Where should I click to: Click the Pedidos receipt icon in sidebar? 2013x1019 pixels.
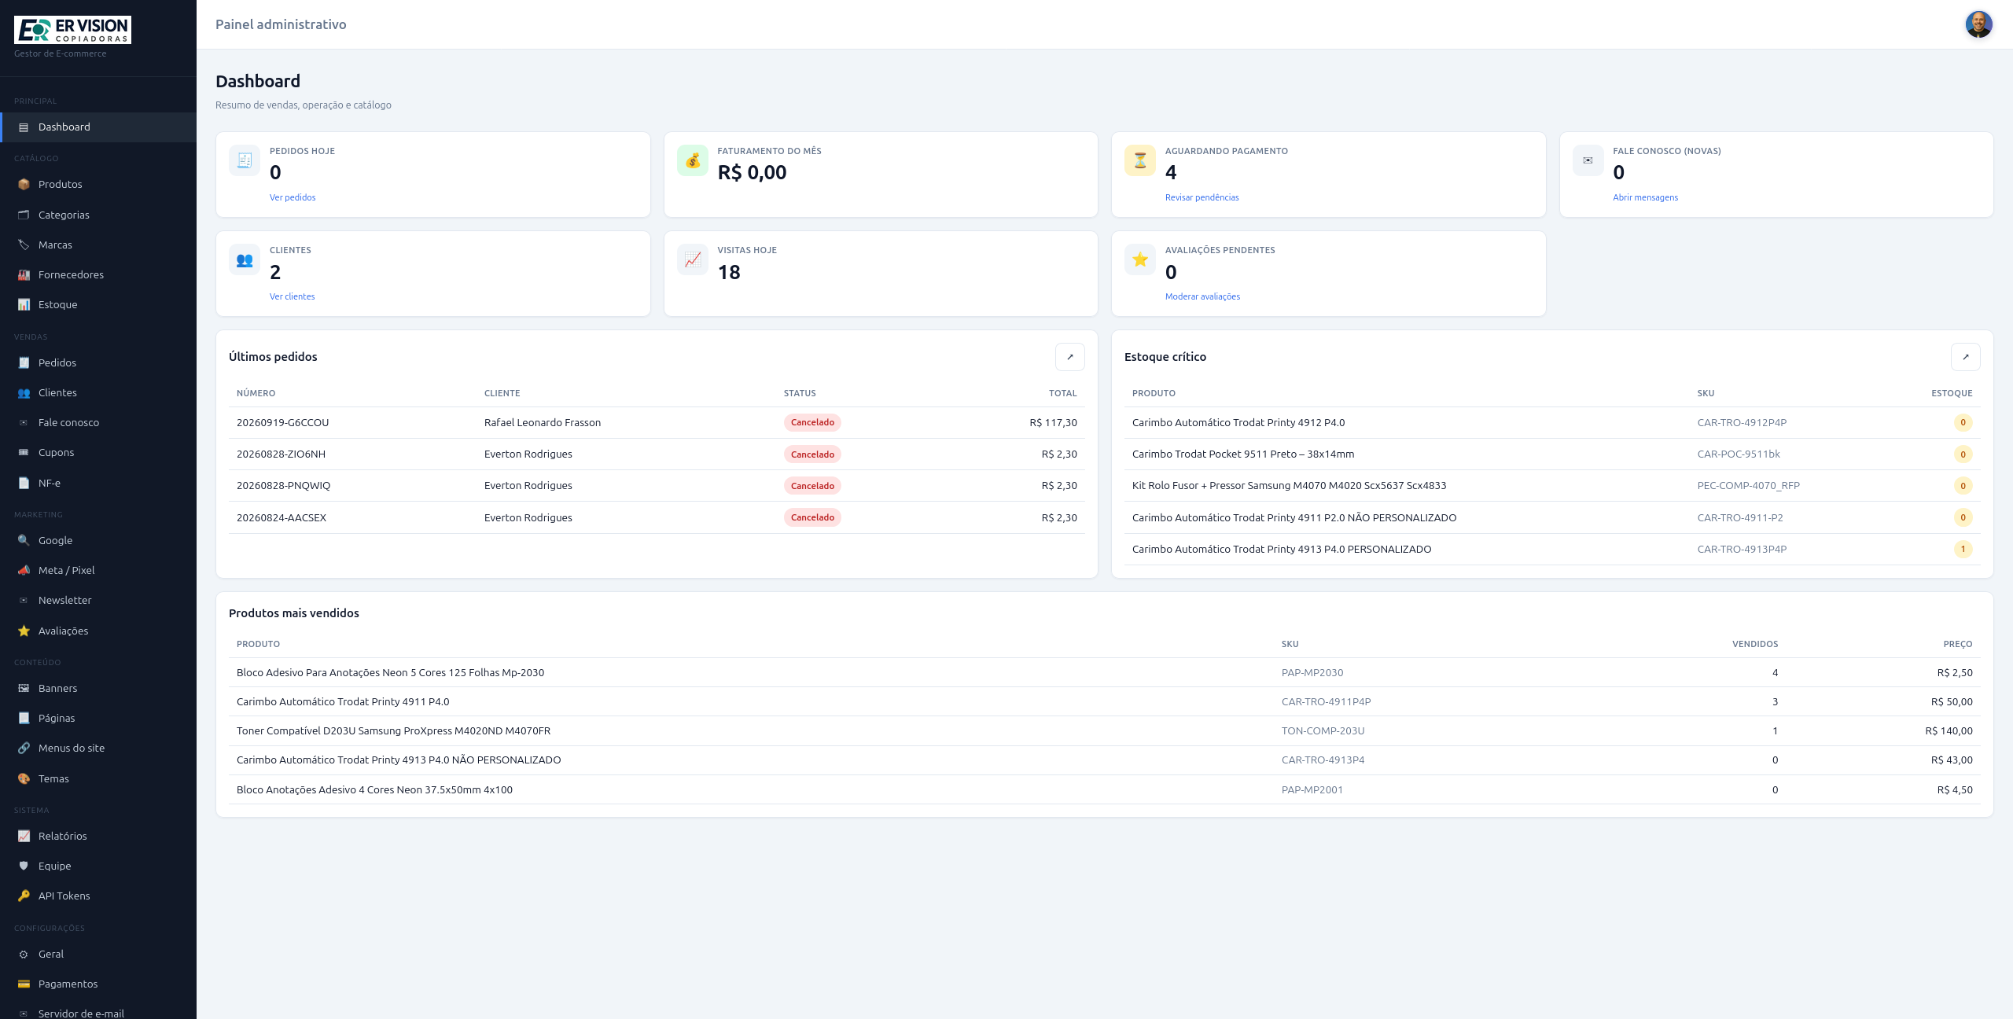point(24,362)
